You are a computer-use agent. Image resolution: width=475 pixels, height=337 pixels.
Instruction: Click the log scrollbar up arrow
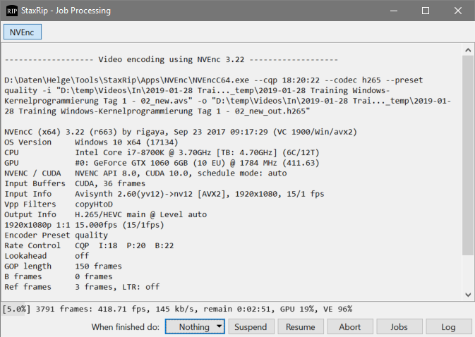pos(468,50)
